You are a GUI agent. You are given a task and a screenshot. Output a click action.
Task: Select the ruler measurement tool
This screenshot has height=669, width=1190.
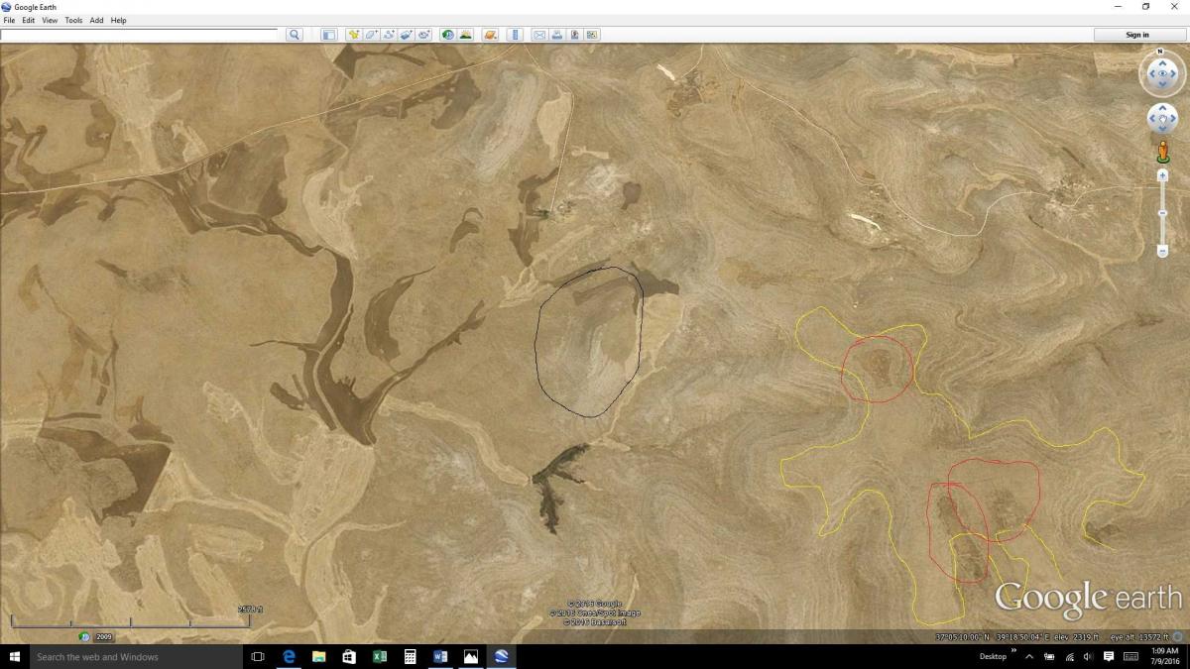pyautogui.click(x=515, y=35)
